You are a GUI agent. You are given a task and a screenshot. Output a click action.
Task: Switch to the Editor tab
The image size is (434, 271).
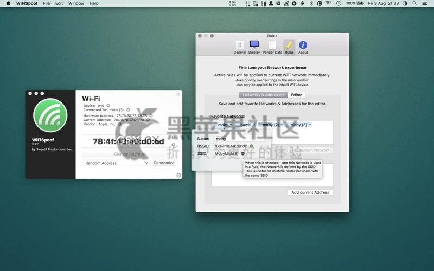(296, 95)
